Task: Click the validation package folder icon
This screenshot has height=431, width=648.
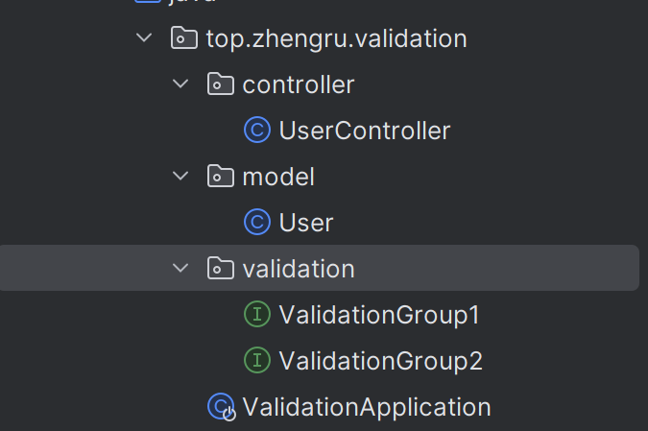Action: [220, 269]
